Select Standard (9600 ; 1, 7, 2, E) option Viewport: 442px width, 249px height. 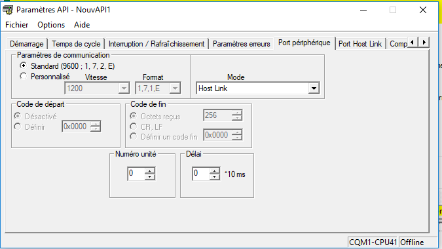tap(67, 66)
